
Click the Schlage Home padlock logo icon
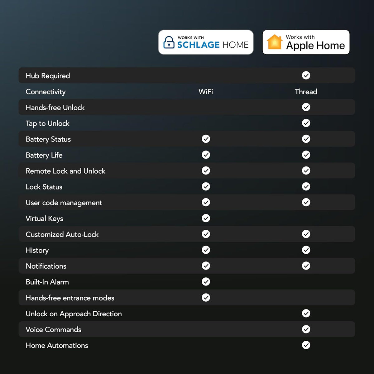click(169, 42)
